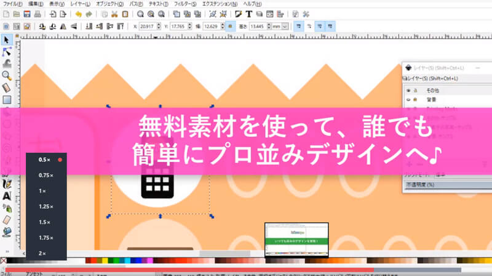The image size is (492, 276).
Task: Select the Spray tool
Action: click(x=7, y=208)
